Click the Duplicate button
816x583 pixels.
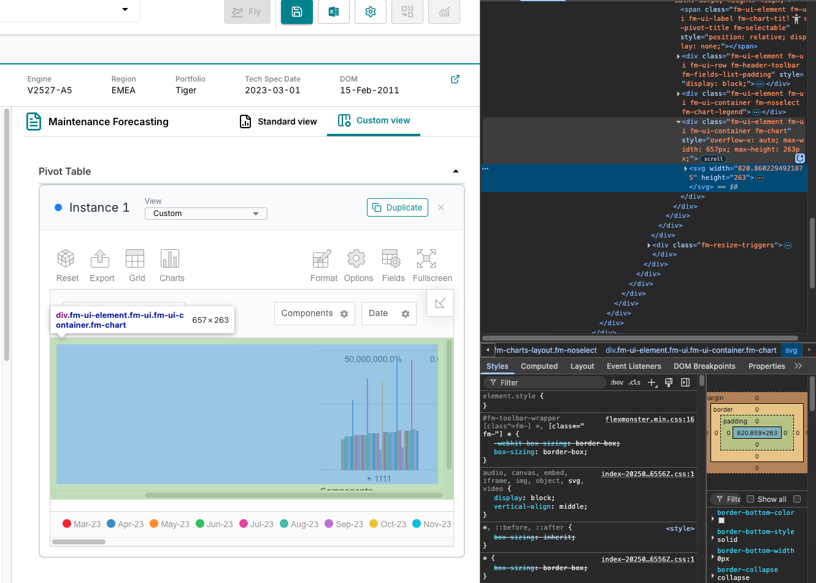[x=397, y=207]
